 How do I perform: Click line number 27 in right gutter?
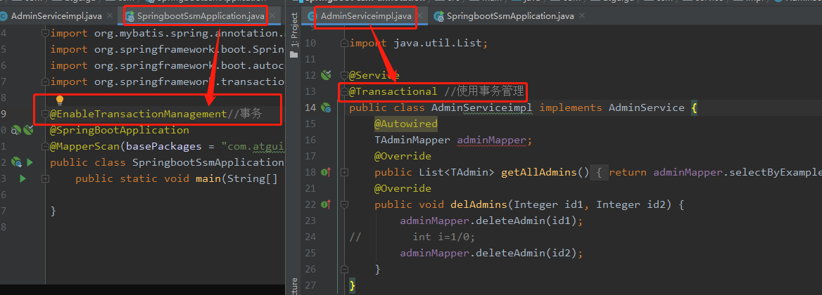click(x=310, y=286)
